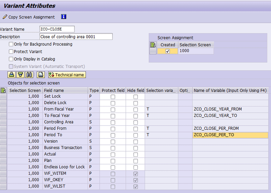This screenshot has width=271, height=193.
Task: Open the blue information icon
Action: pos(64,17)
